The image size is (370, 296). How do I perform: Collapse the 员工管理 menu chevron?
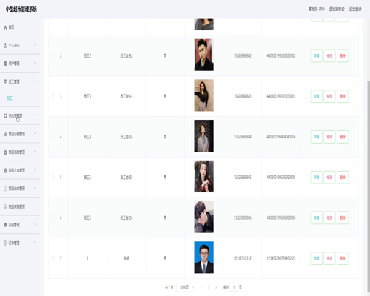(35, 81)
